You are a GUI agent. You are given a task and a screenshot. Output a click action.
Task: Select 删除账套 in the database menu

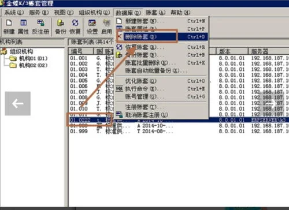[x=161, y=36]
